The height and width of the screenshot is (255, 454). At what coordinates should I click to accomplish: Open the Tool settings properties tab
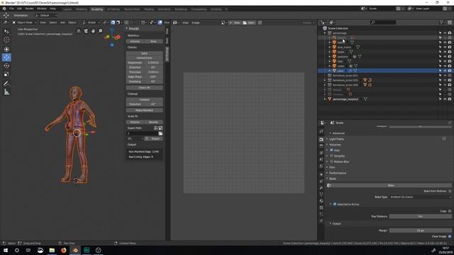tap(321, 131)
